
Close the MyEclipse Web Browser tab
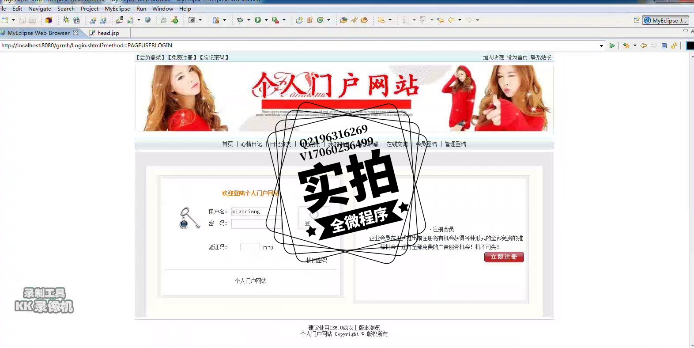click(75, 33)
